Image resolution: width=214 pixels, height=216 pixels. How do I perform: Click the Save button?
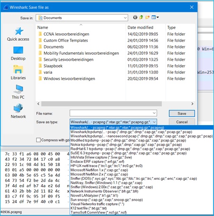point(182,113)
